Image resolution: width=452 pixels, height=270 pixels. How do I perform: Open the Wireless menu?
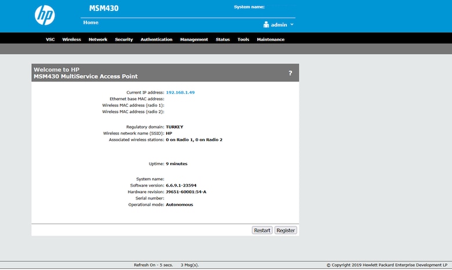tap(71, 39)
